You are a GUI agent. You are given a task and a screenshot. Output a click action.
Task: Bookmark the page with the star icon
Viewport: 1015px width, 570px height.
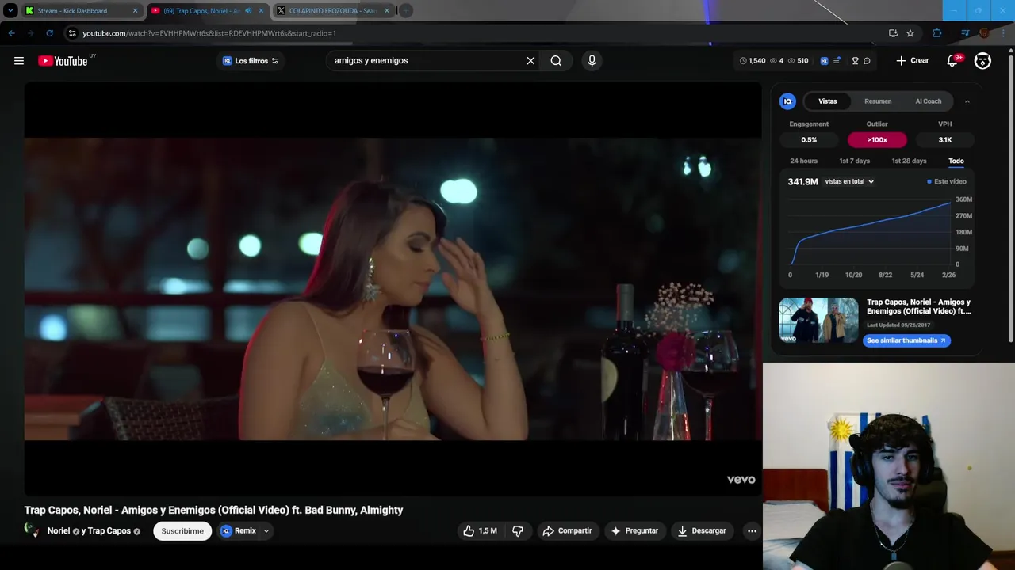click(x=910, y=33)
